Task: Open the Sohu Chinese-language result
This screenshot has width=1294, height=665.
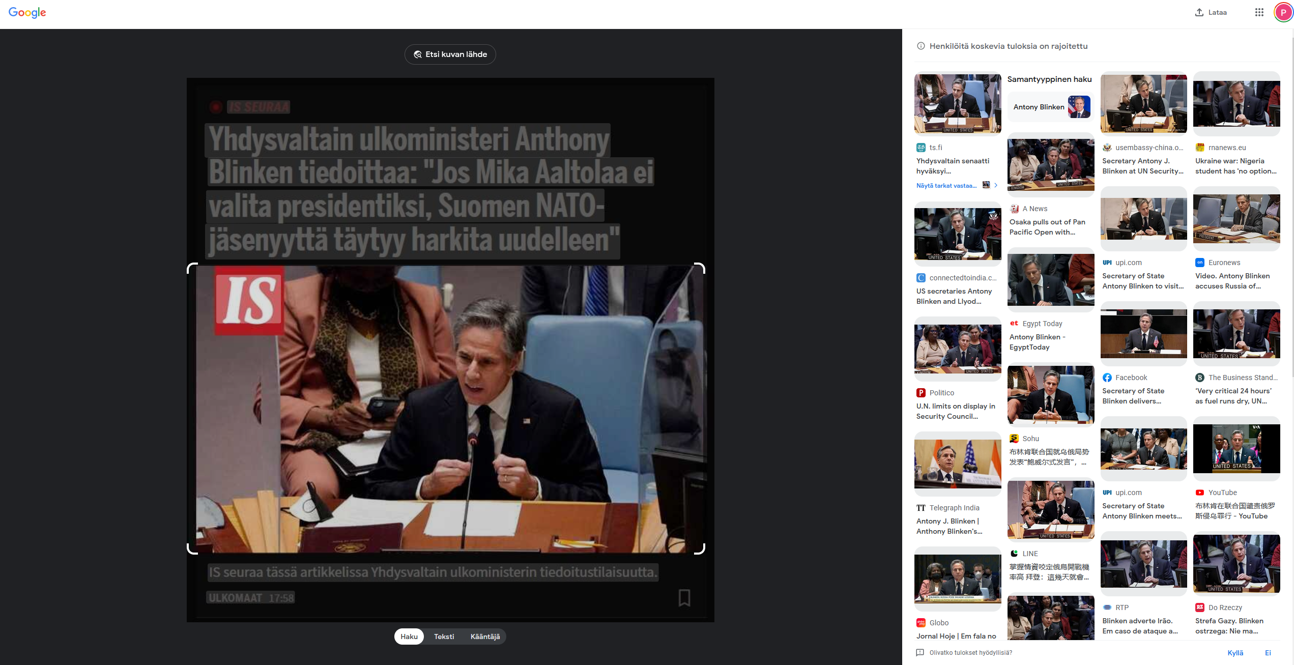Action: point(1049,457)
